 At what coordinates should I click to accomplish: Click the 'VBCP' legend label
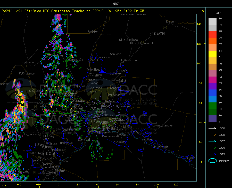pyautogui.click(x=222, y=128)
